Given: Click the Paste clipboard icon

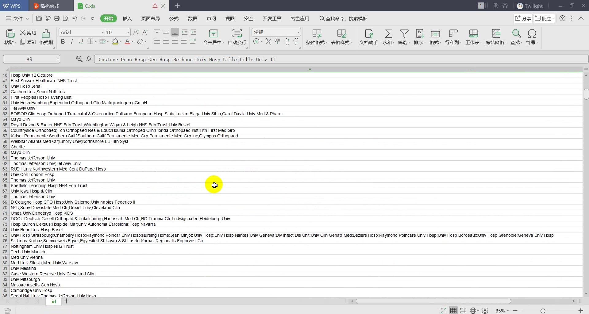Looking at the screenshot, I should 10,33.
